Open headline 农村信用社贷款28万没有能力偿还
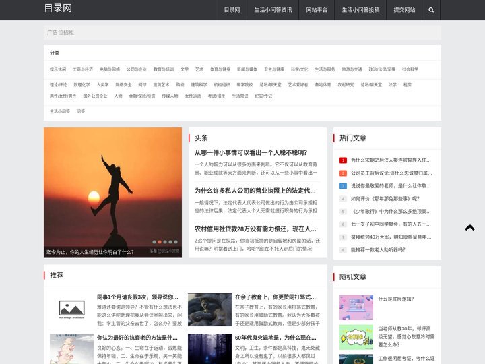The height and width of the screenshot is (364, 485). click(x=255, y=229)
